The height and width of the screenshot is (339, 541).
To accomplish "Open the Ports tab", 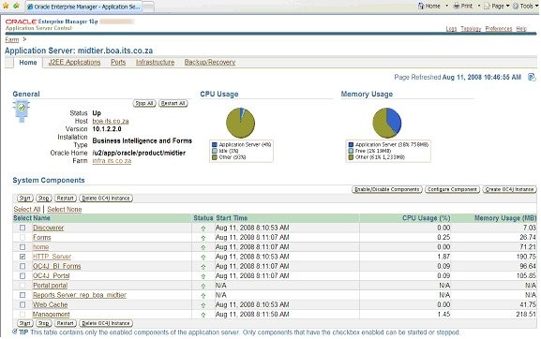I will click(x=118, y=63).
